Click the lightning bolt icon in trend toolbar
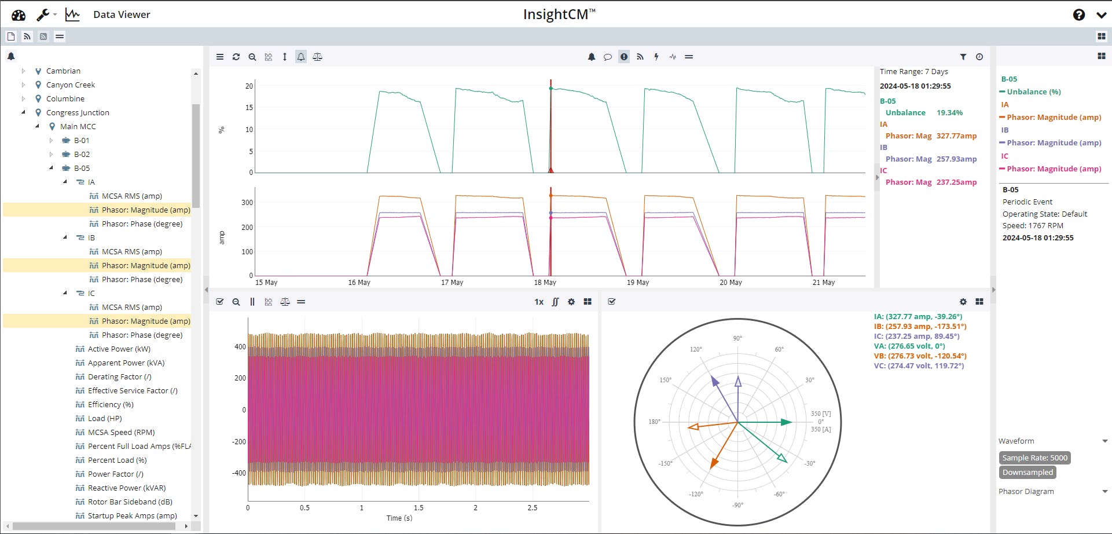This screenshot has width=1112, height=534. click(x=656, y=57)
